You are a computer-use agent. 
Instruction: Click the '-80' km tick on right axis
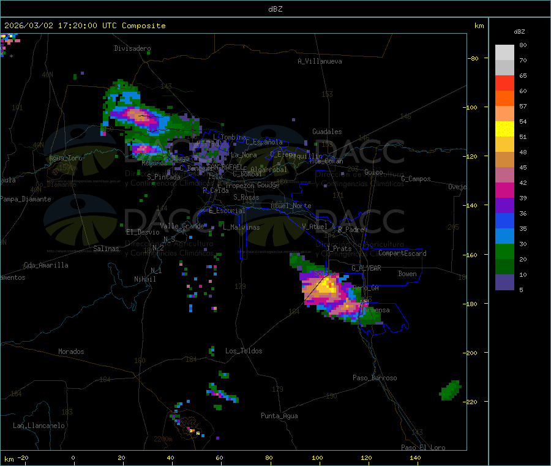click(x=473, y=58)
